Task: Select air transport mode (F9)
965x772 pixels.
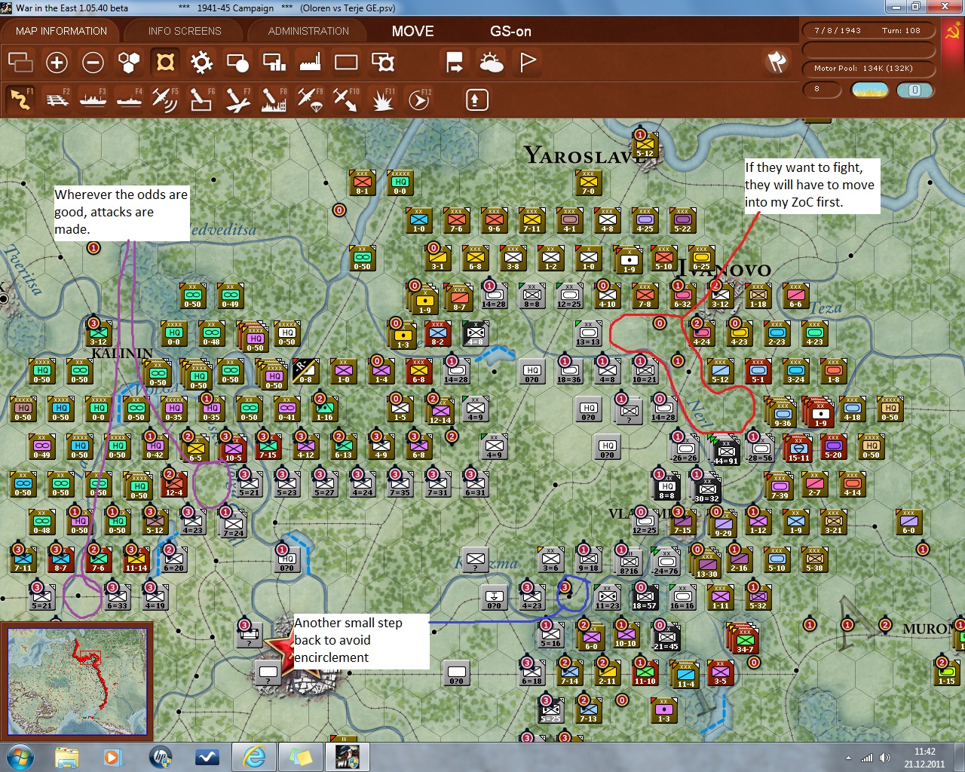Action: (x=310, y=99)
